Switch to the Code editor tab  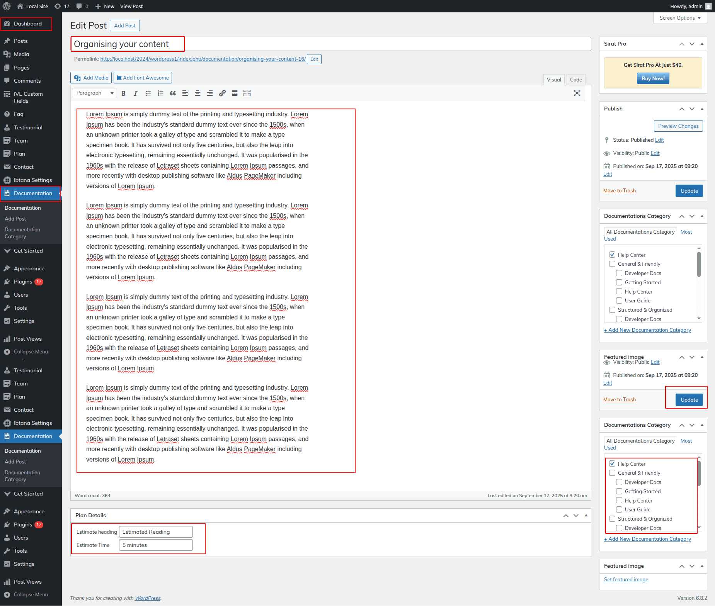(575, 80)
